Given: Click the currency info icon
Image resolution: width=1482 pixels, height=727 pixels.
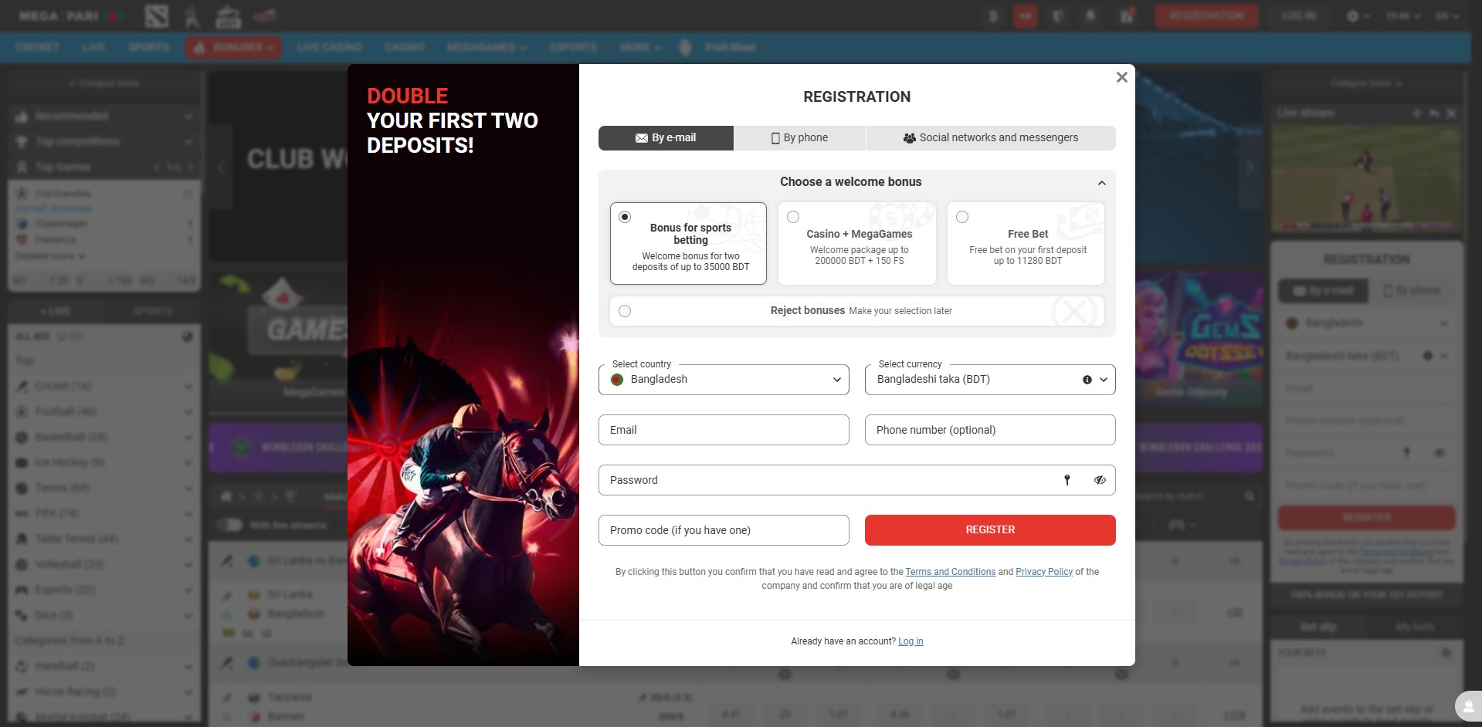Looking at the screenshot, I should [1087, 380].
